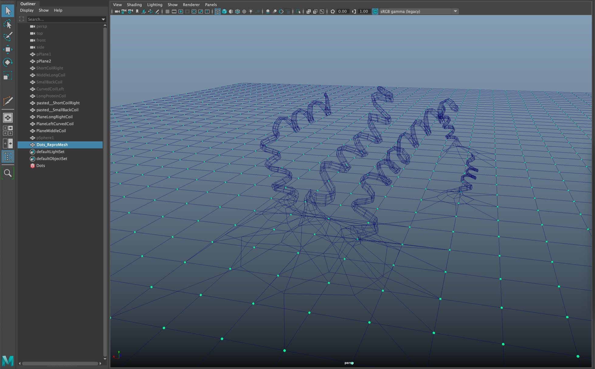595x369 pixels.
Task: Toggle color management view transform button
Action: coord(375,12)
